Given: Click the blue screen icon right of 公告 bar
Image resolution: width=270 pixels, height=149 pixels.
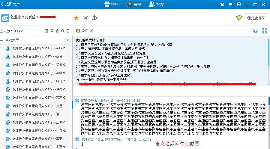Looking at the screenshot, I should (255, 31).
